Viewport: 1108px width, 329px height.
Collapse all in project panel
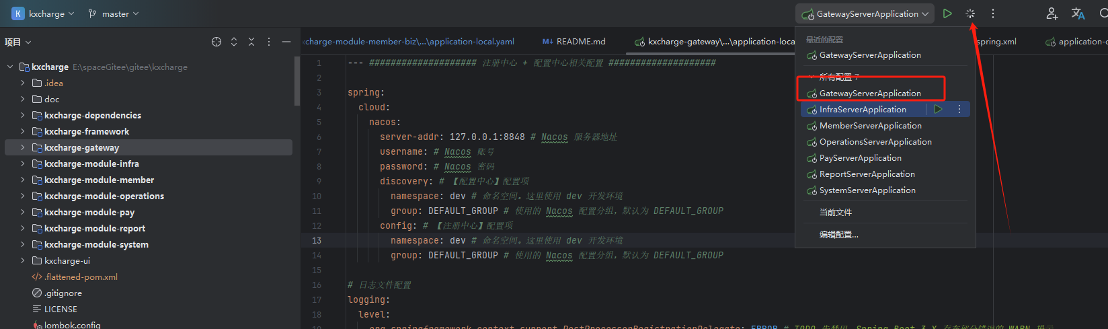(251, 42)
